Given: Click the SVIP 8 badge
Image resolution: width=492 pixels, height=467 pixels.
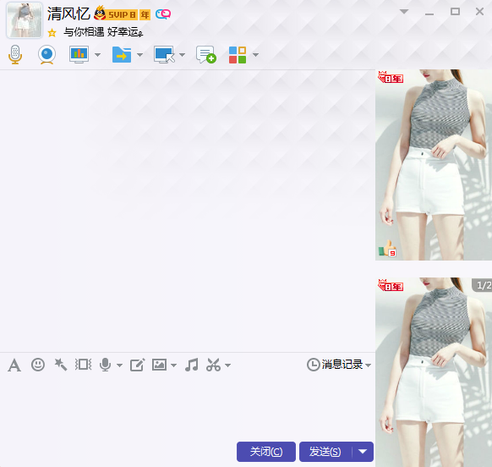Looking at the screenshot, I should click(116, 14).
